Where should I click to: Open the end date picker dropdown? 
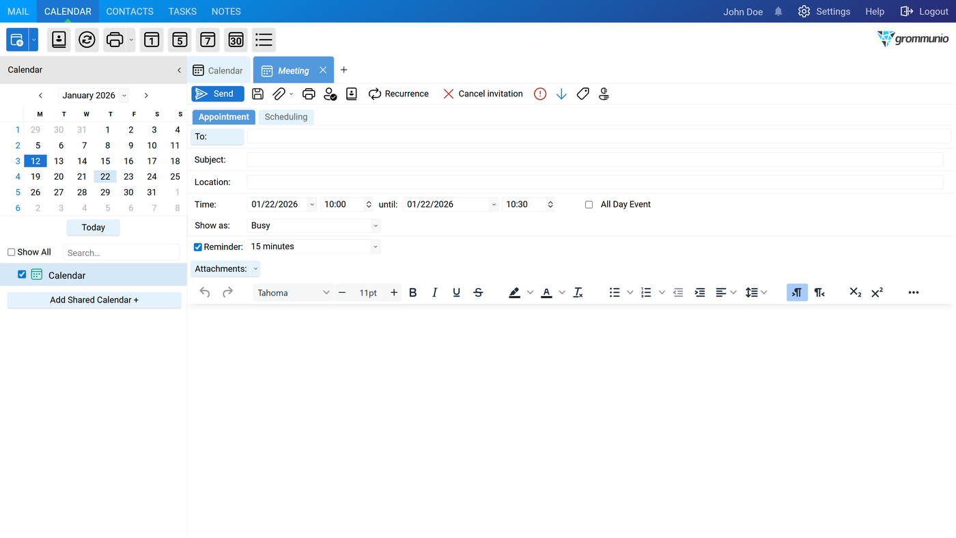point(494,204)
